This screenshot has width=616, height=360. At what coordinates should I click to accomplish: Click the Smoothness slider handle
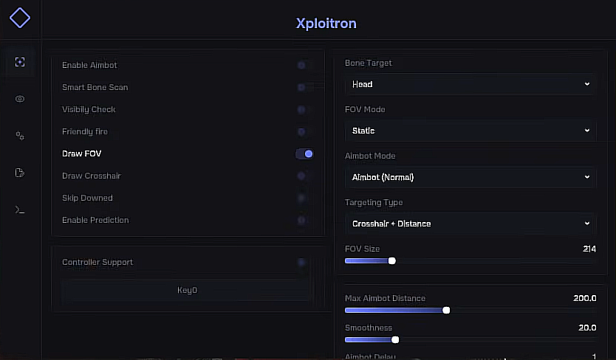(x=395, y=340)
